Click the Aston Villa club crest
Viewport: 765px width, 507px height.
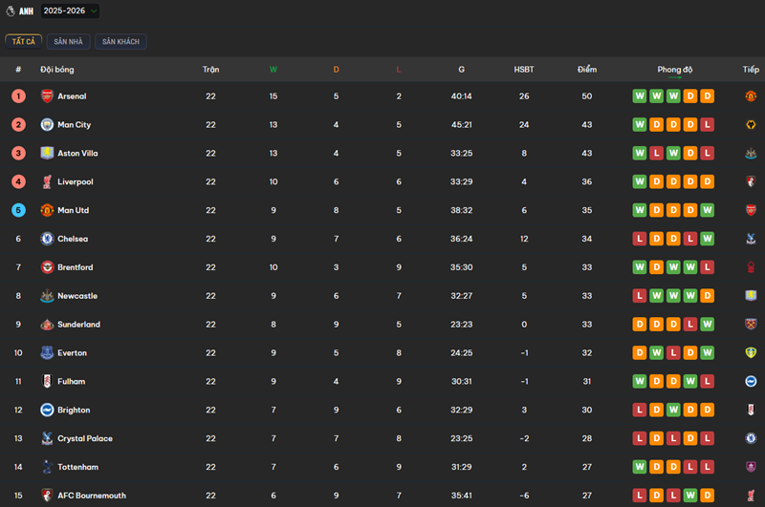(47, 154)
